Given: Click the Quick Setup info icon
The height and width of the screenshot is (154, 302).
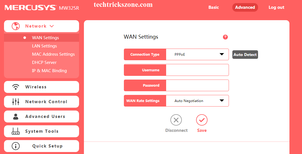Looking at the screenshot, I should pos(16,146).
